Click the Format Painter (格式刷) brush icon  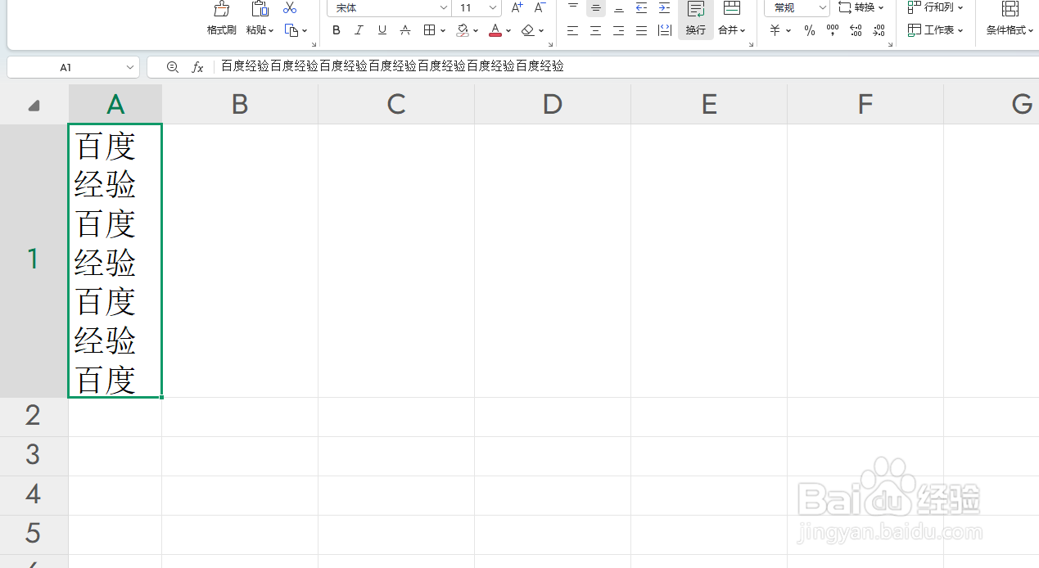(x=221, y=8)
